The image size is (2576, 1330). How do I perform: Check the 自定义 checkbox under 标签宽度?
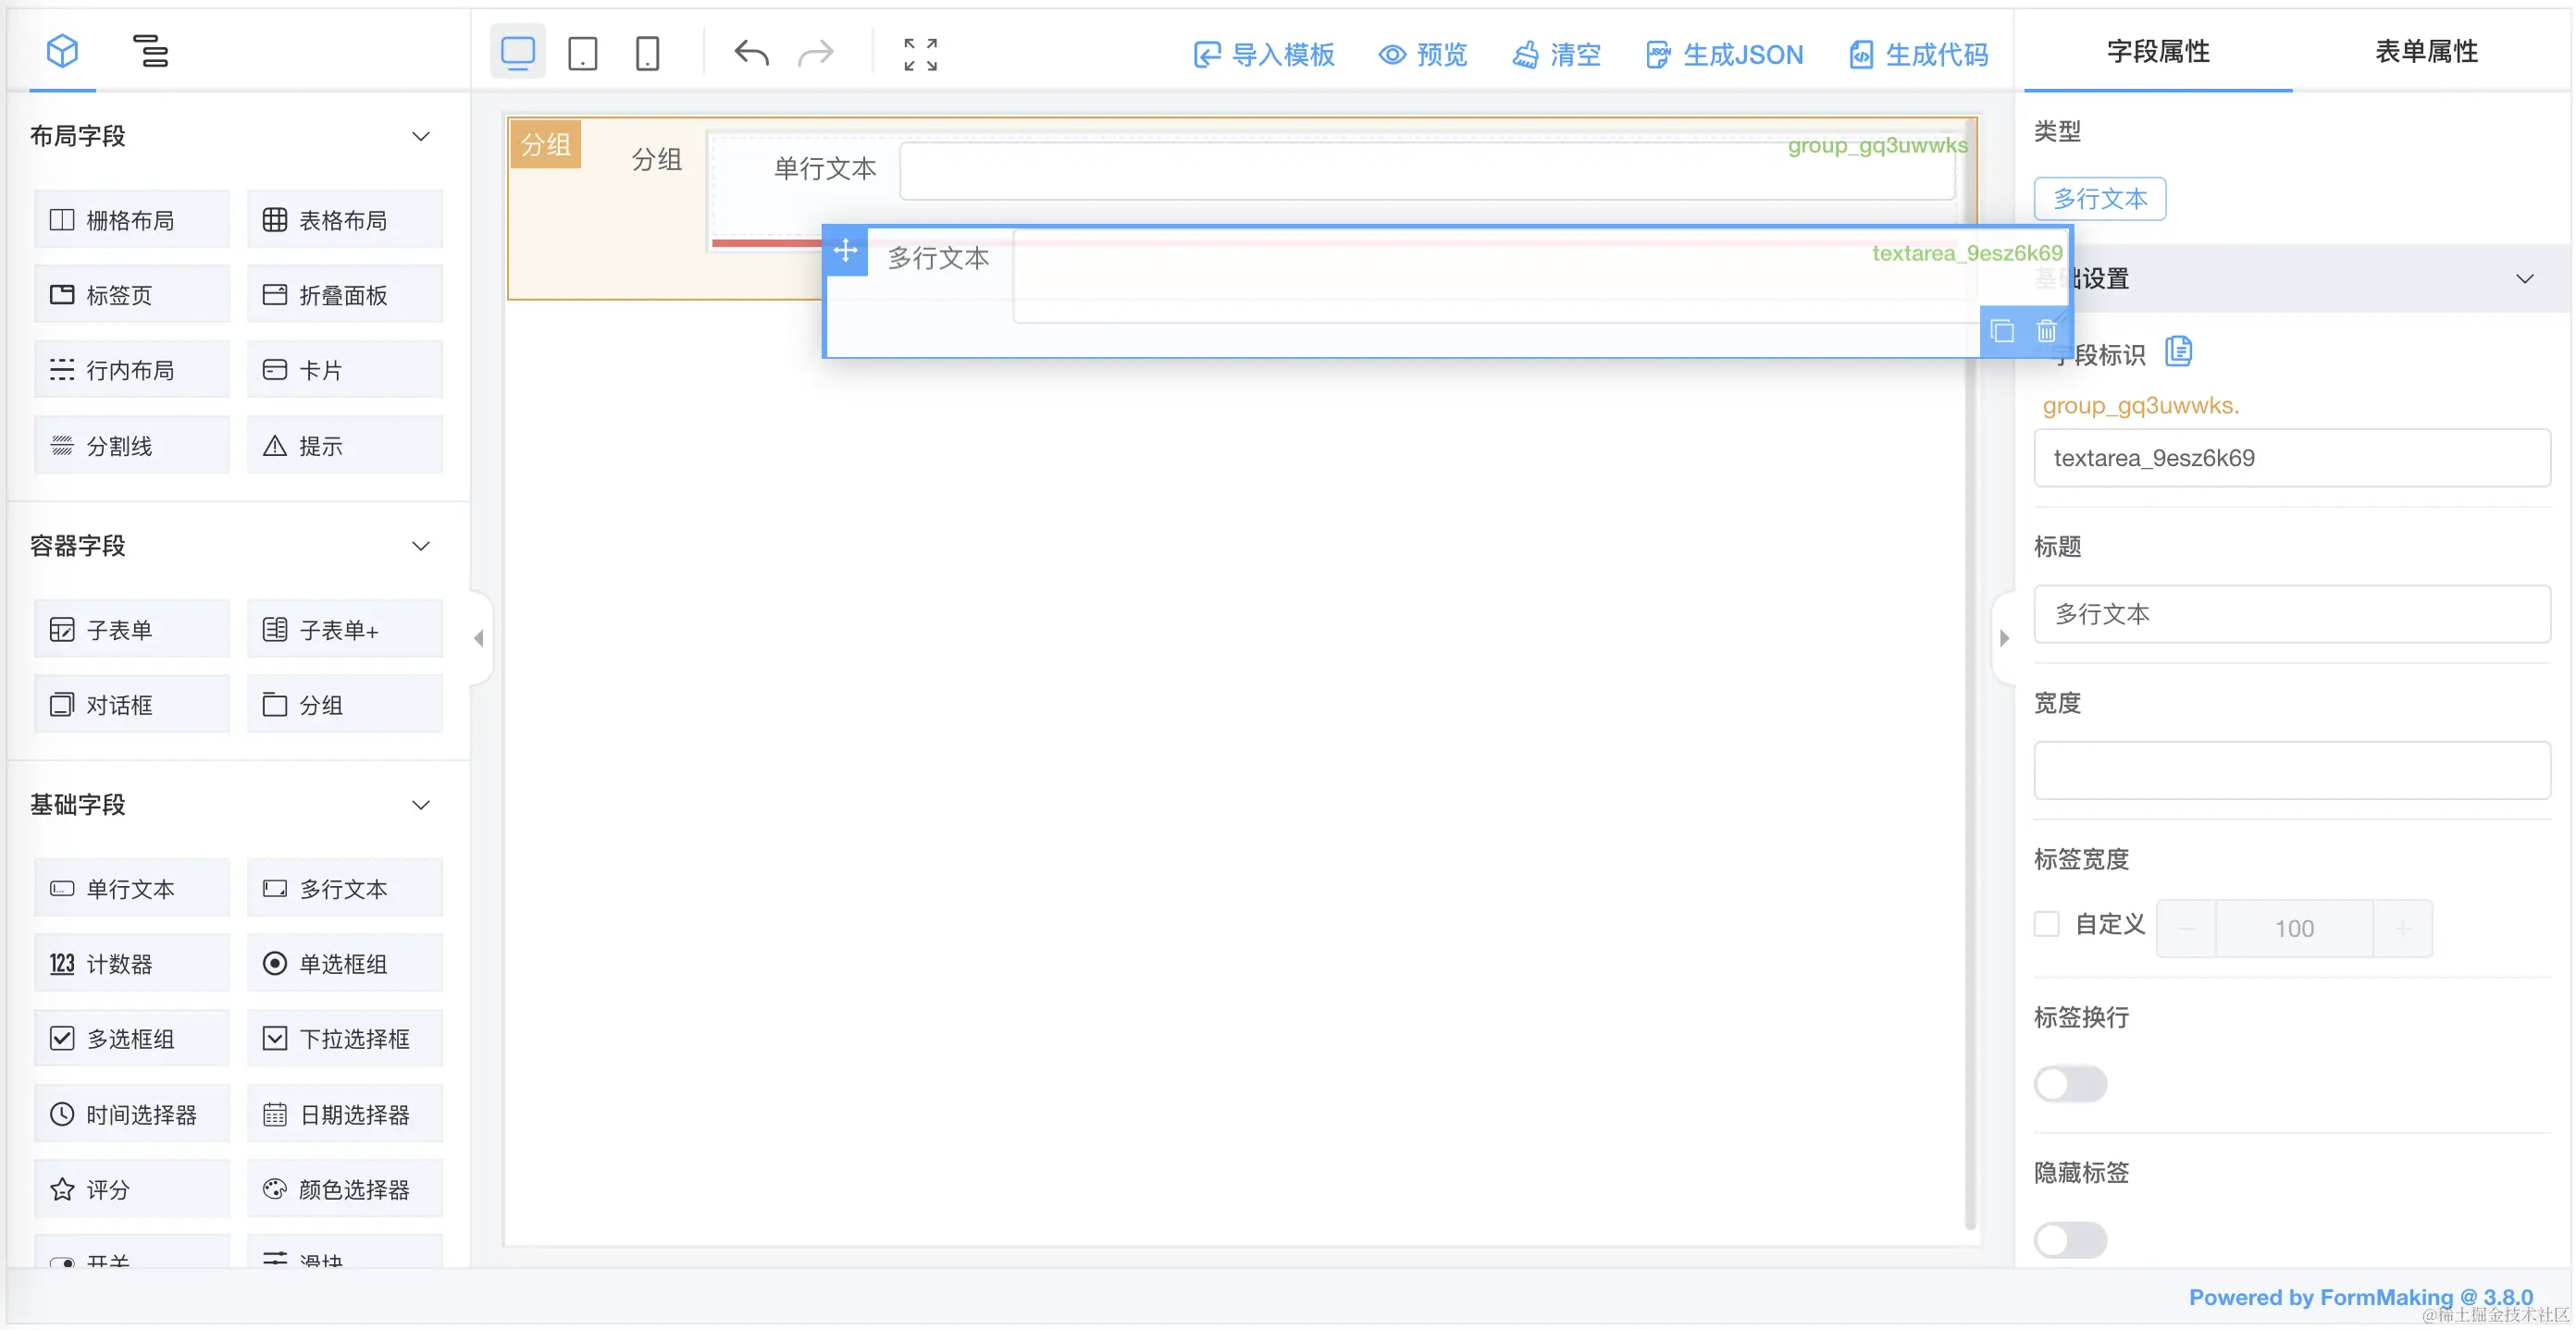point(2047,924)
